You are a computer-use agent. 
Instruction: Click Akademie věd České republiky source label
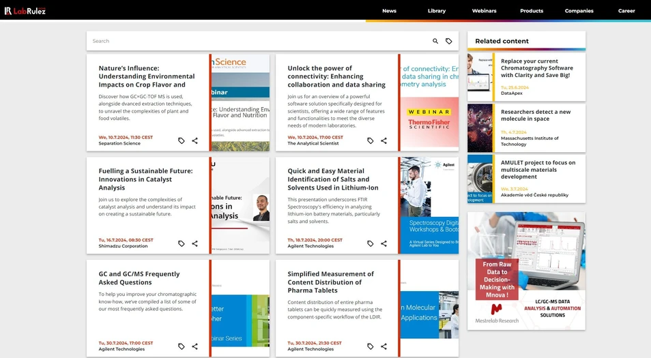535,195
